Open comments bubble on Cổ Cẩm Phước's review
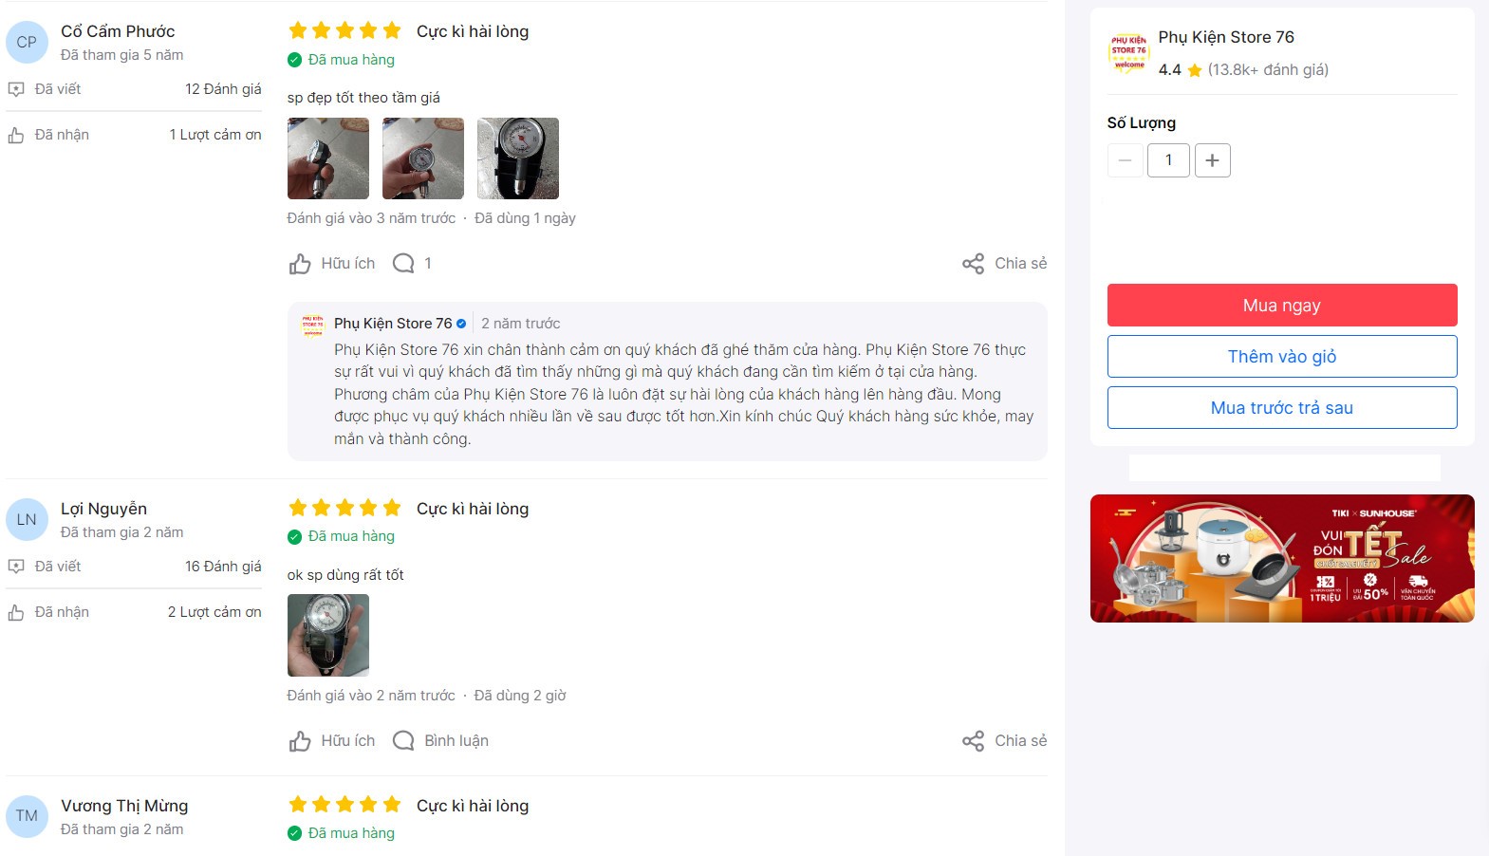This screenshot has height=856, width=1489. coord(412,264)
